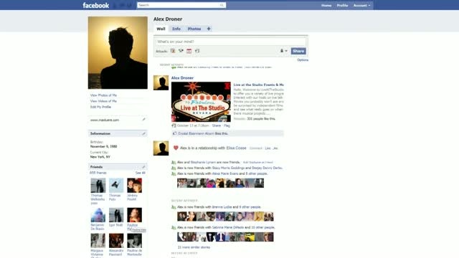Open Stephanie Lynam's profile link
The height and width of the screenshot is (258, 459).
point(203,163)
